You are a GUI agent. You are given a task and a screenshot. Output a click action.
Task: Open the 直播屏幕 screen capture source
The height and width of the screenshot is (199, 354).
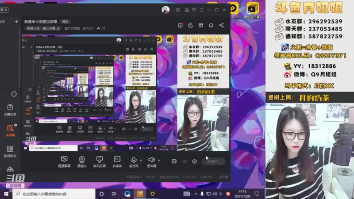click(64, 162)
